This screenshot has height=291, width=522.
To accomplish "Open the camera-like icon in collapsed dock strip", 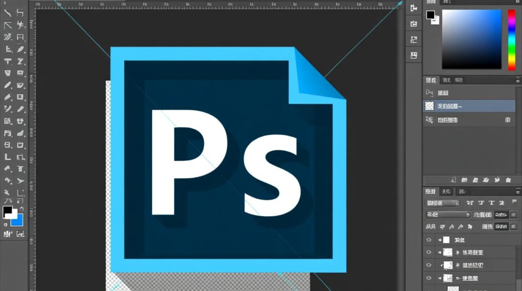I will pos(414,24).
